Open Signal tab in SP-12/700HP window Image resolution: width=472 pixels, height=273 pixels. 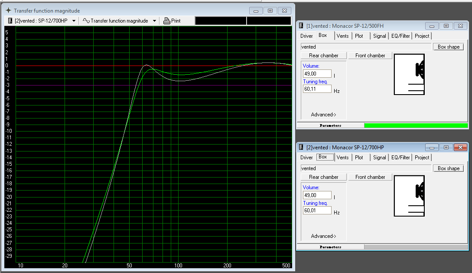pos(379,157)
